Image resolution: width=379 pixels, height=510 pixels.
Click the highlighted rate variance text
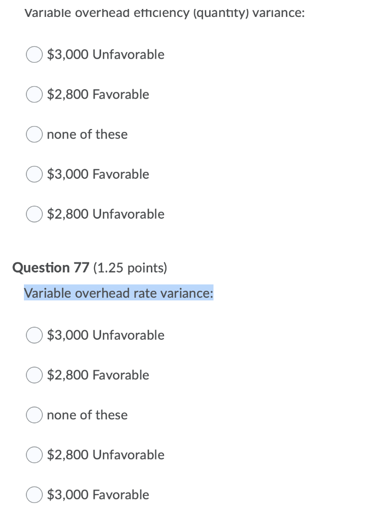(119, 293)
